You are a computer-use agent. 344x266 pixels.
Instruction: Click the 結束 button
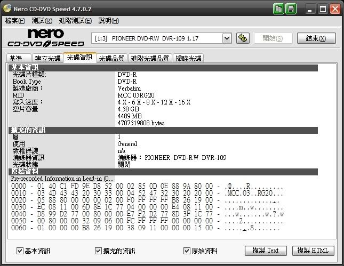point(316,38)
